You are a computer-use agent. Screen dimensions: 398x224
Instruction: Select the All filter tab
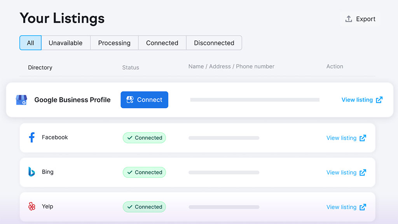pyautogui.click(x=30, y=43)
